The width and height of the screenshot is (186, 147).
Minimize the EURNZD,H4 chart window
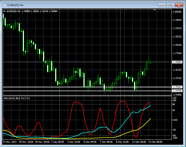[x=162, y=5]
